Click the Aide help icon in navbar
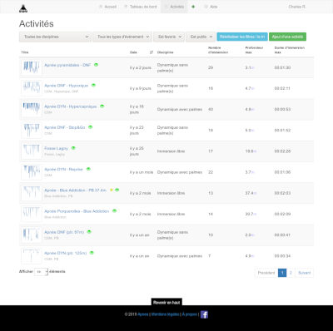This screenshot has height=331, width=333. [206, 7]
